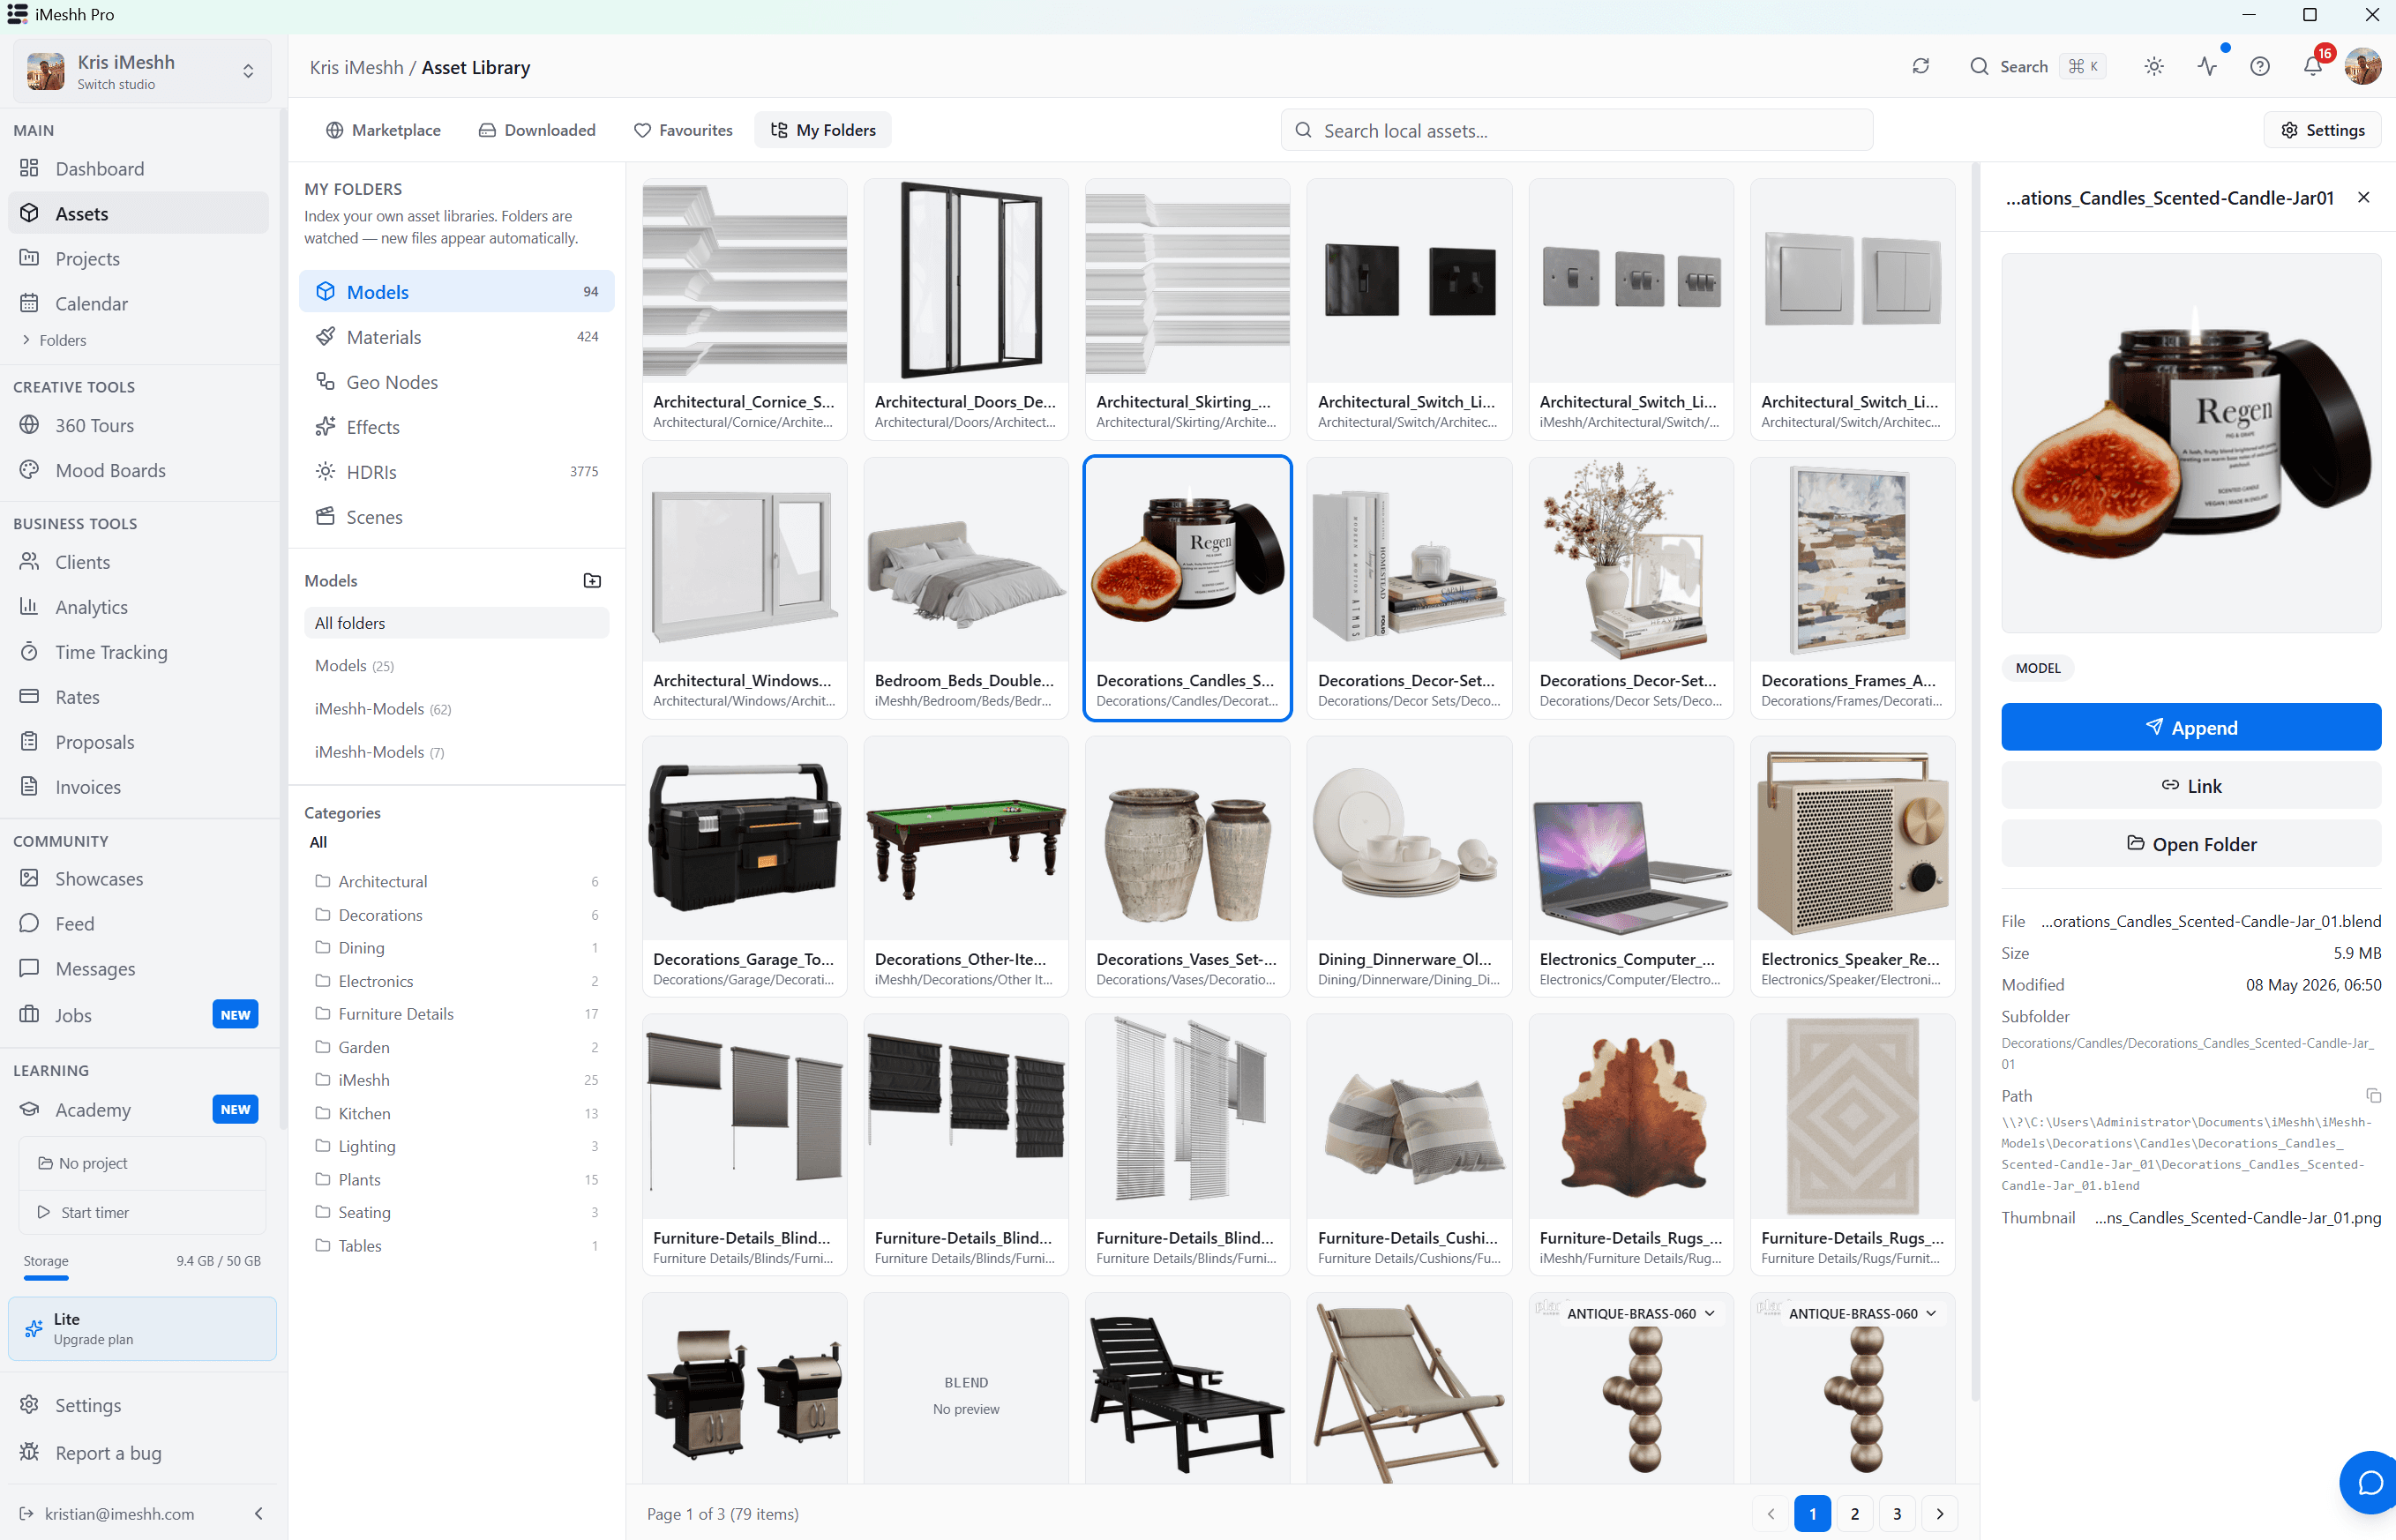Open second ANTIQUE-BRASS-060 variant dropdown
2396x1540 pixels.
coord(1862,1313)
